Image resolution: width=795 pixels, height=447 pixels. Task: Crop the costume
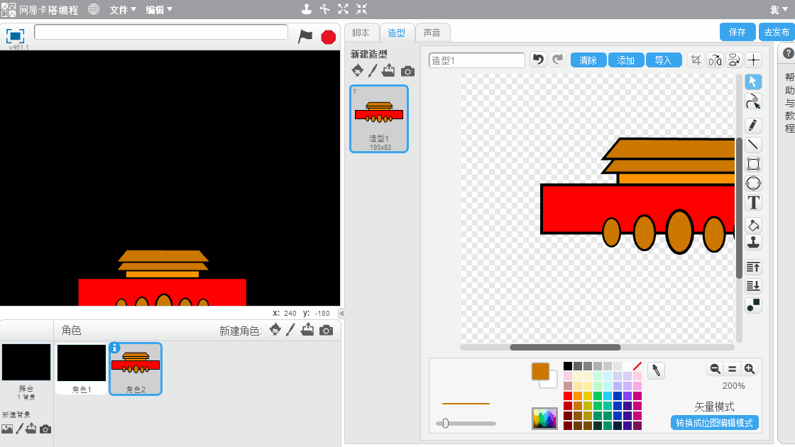click(696, 60)
